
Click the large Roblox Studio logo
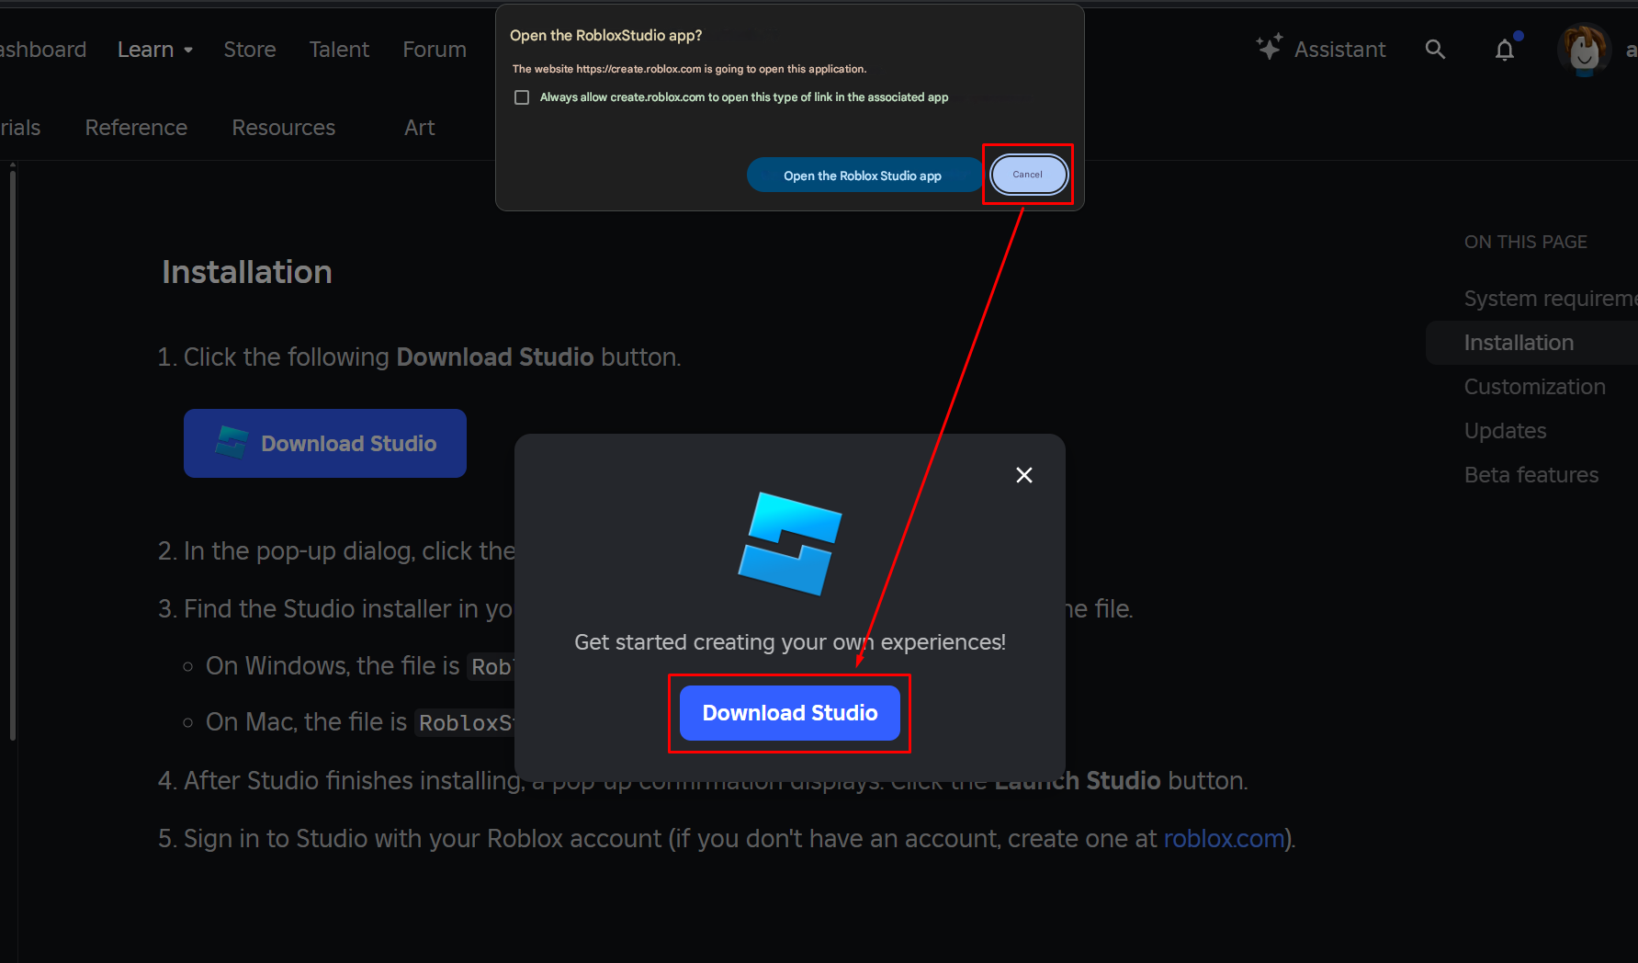point(790,543)
